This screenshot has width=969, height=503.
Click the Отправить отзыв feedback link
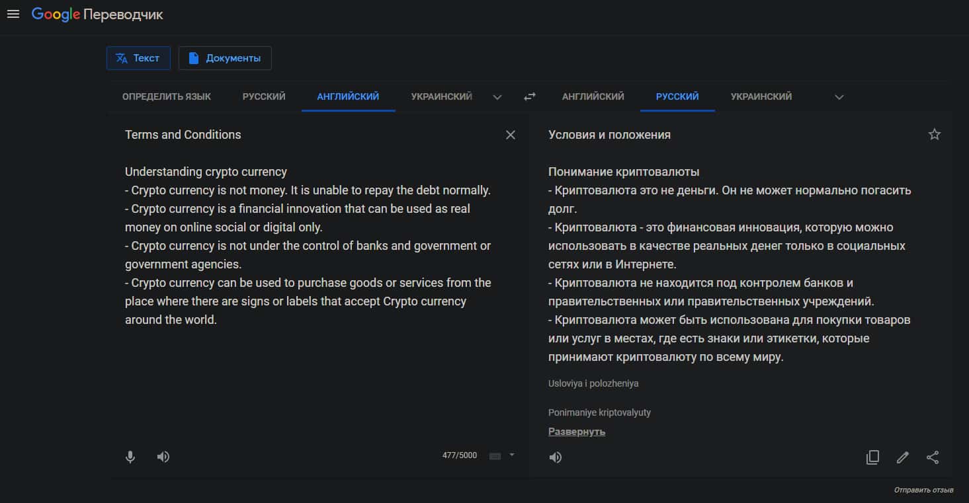pyautogui.click(x=923, y=490)
